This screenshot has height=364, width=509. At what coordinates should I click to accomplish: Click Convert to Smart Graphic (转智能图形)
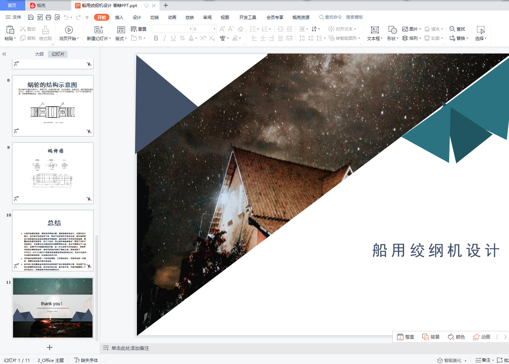pyautogui.click(x=344, y=38)
